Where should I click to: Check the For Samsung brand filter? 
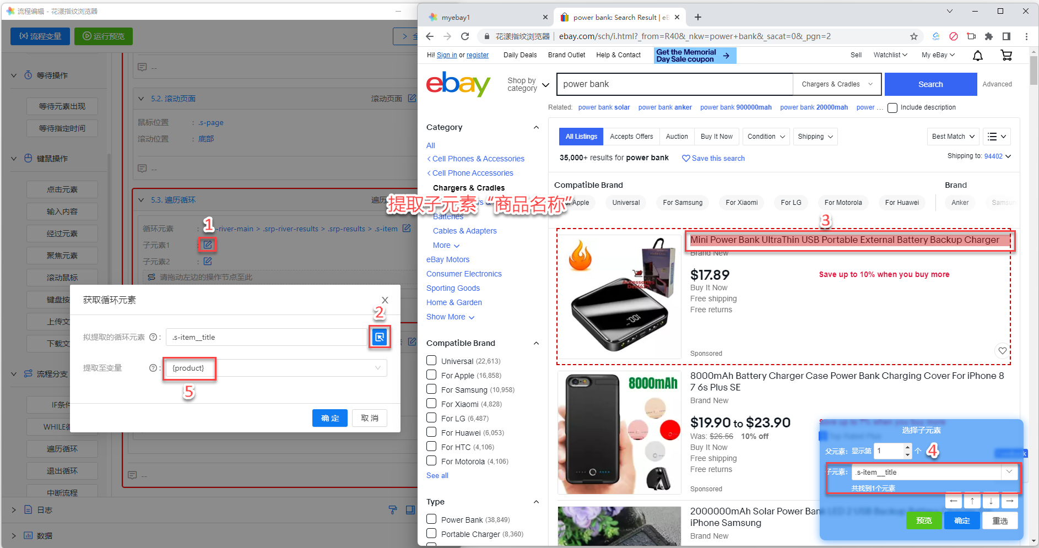pyautogui.click(x=431, y=389)
